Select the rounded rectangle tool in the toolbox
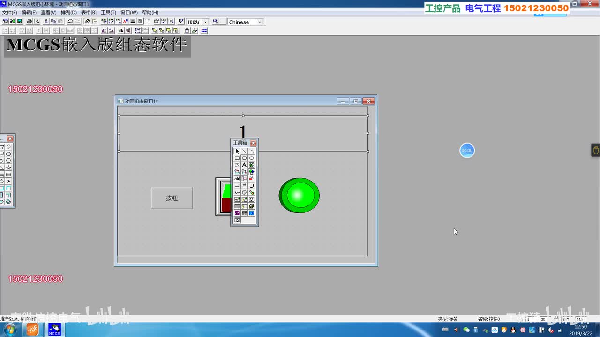This screenshot has width=600, height=337. pyautogui.click(x=244, y=158)
